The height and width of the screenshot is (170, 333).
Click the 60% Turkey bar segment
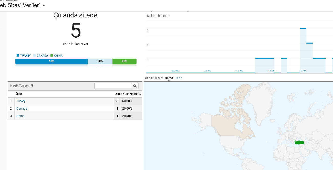(51, 61)
